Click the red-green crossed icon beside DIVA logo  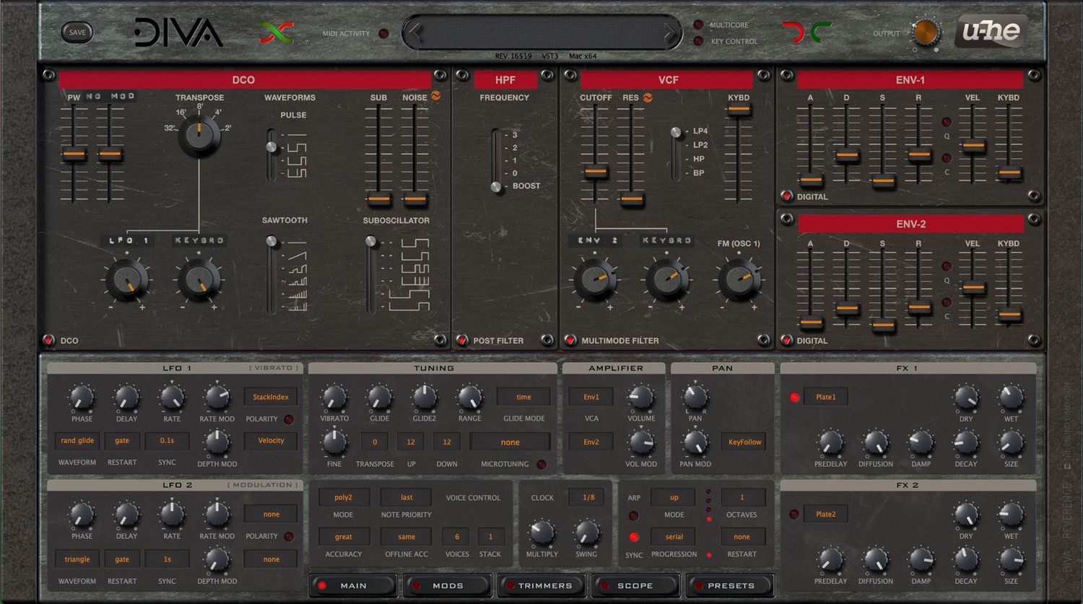point(277,32)
